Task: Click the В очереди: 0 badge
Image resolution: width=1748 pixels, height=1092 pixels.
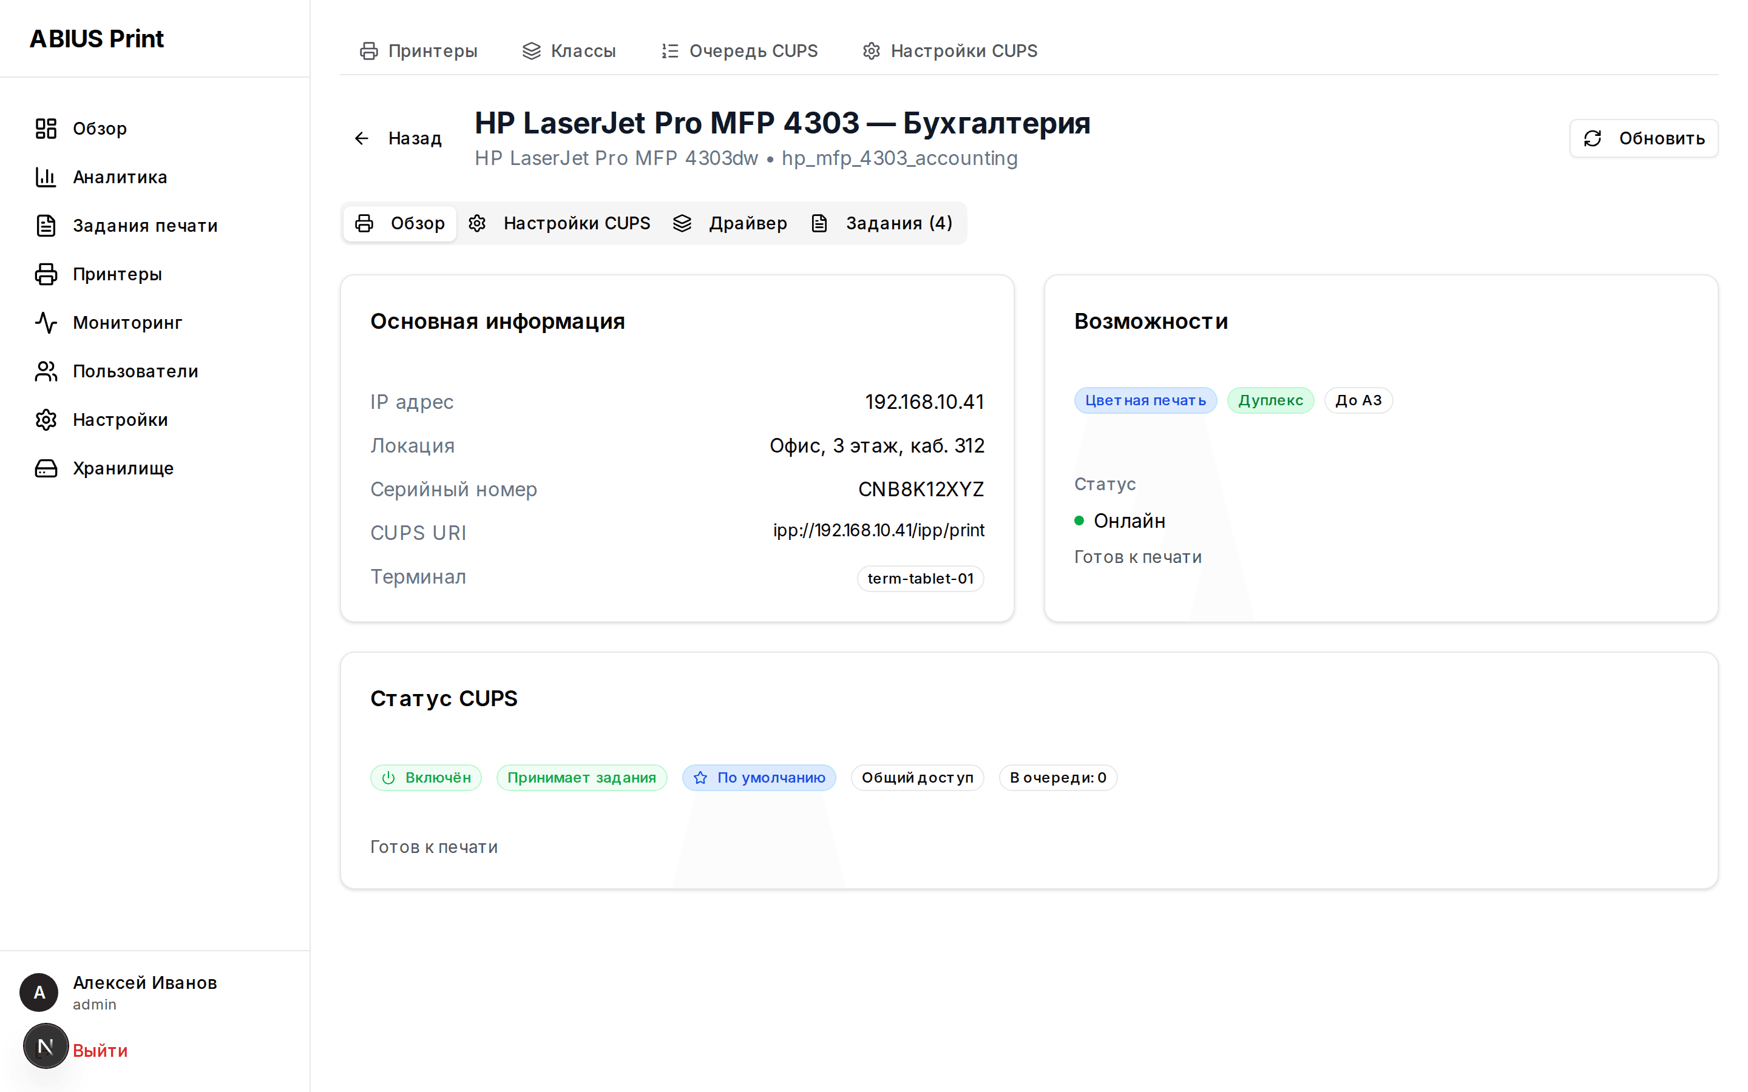Action: 1057,778
